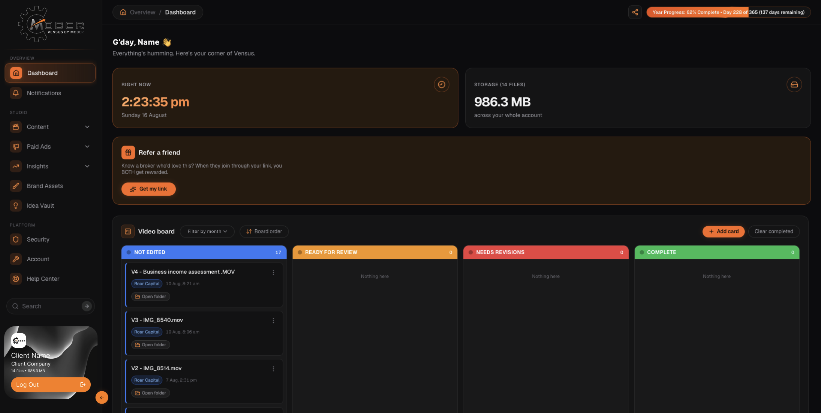
Task: Expand the Content submenu chevron
Action: click(87, 127)
